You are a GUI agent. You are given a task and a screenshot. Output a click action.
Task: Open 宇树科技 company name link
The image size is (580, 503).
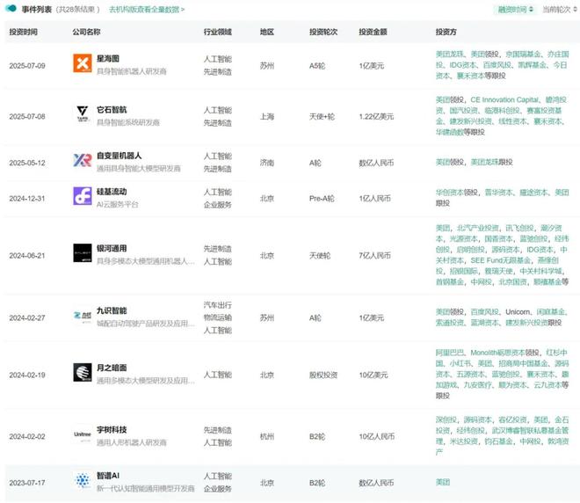[112, 429]
